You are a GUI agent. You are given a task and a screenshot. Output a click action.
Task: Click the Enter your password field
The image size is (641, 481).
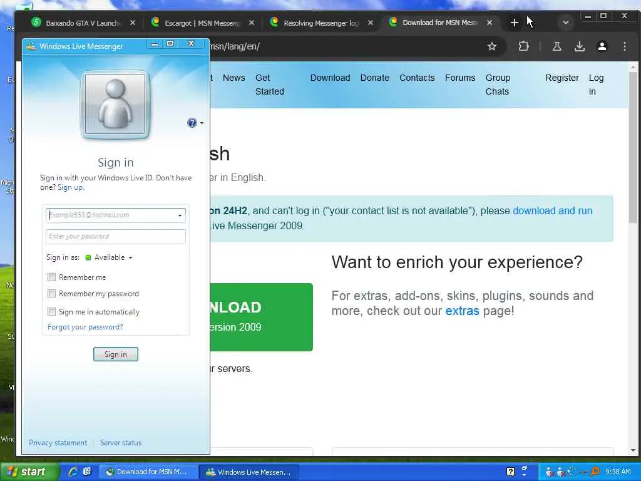pos(116,236)
